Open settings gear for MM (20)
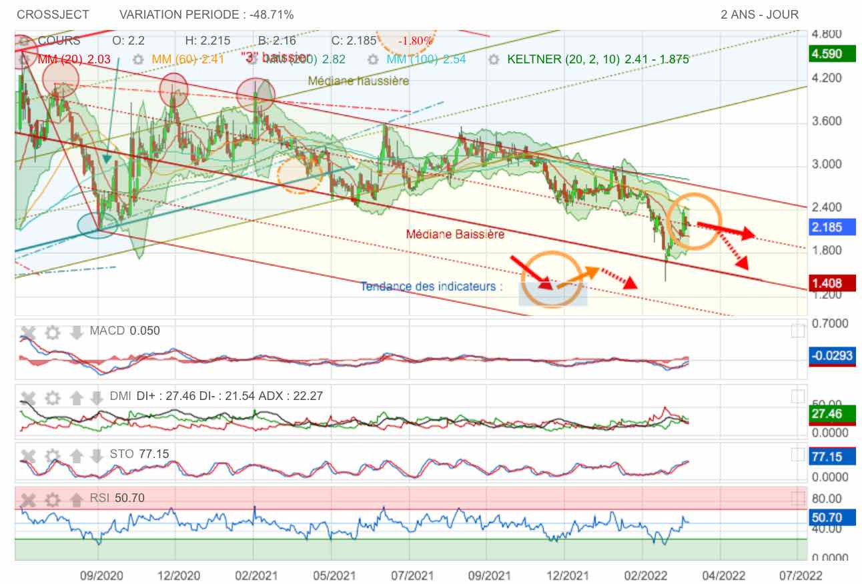Screen dimensions: 862x584 (25, 59)
